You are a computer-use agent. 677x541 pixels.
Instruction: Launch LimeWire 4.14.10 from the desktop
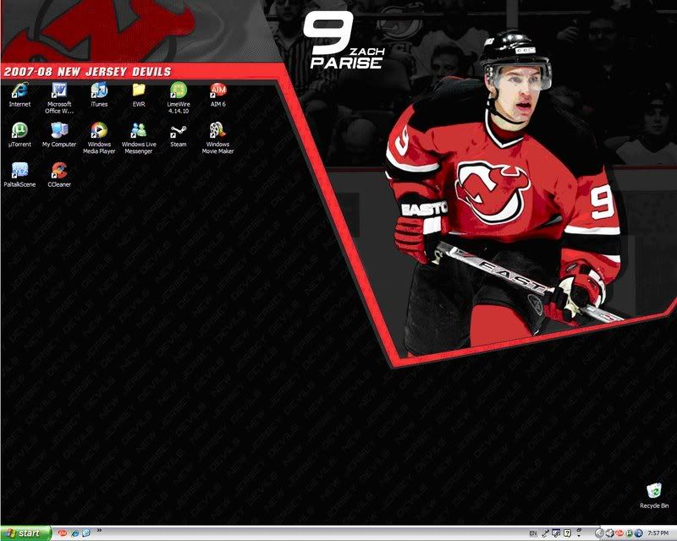point(179,98)
